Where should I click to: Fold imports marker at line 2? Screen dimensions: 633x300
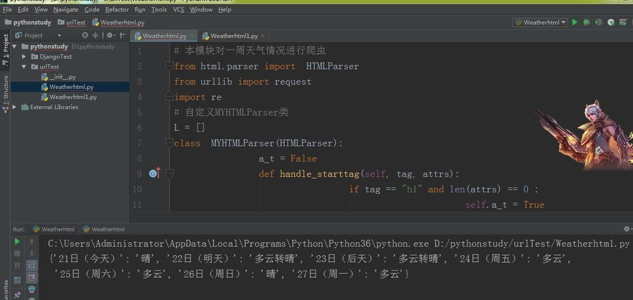169,66
